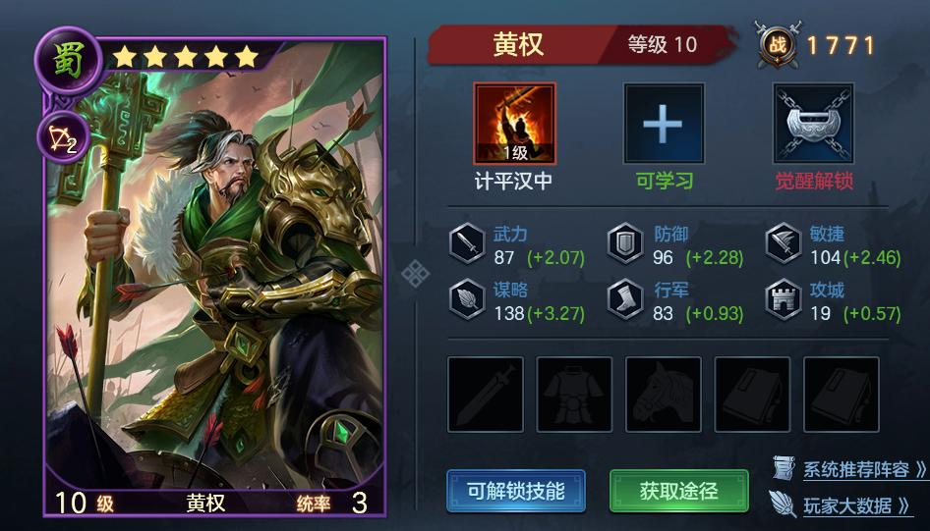Select the first empty book slot
The height and width of the screenshot is (531, 930).
tap(752, 395)
